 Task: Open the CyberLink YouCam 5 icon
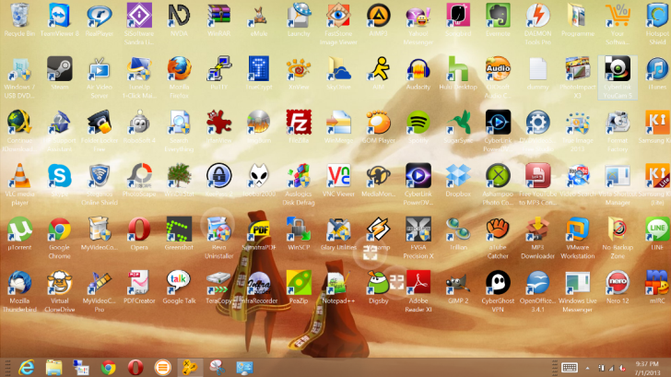coord(618,69)
